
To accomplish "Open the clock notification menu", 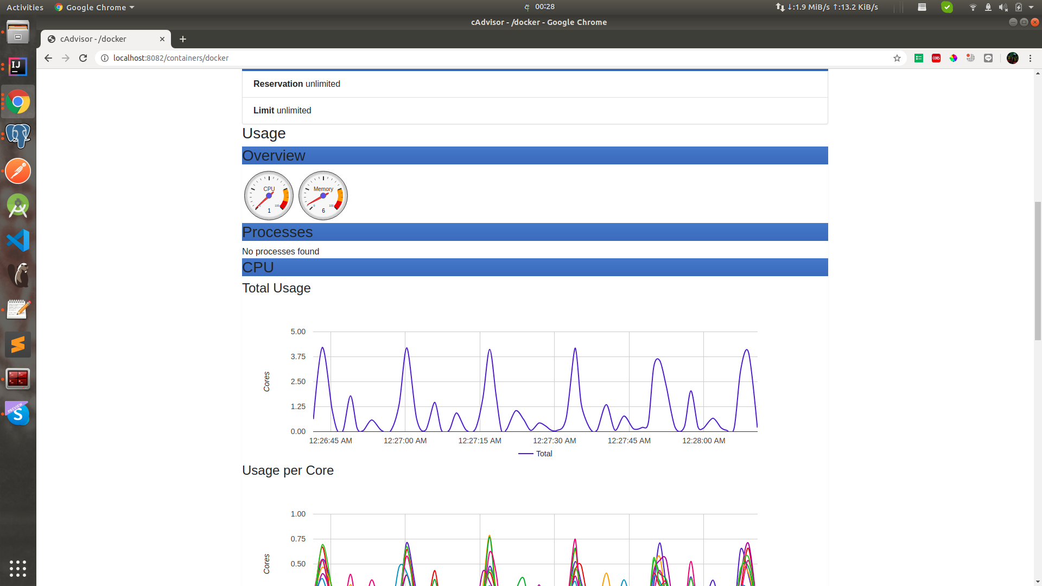I will pyautogui.click(x=544, y=7).
